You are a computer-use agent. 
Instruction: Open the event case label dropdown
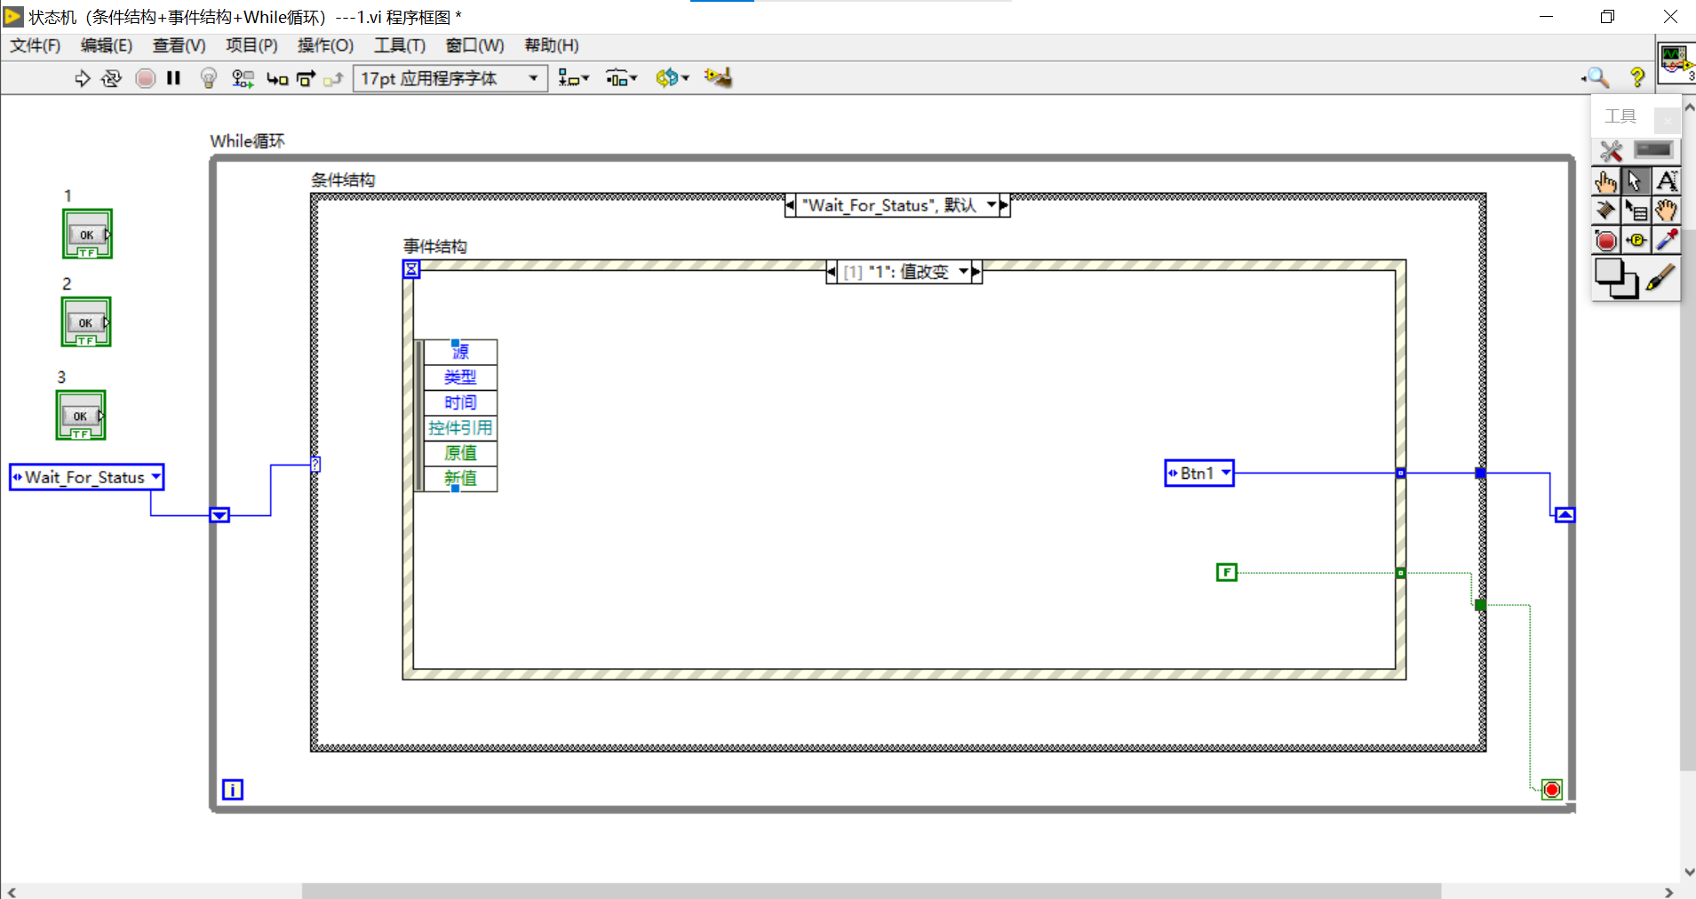click(x=963, y=272)
